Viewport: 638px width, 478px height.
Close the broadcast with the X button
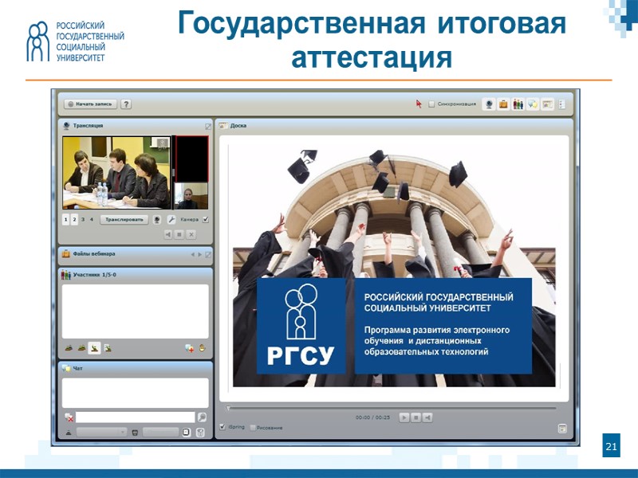pos(191,234)
